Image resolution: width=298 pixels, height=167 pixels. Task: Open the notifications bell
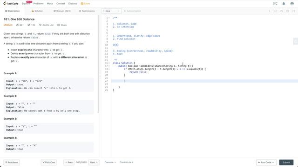[284, 3]
